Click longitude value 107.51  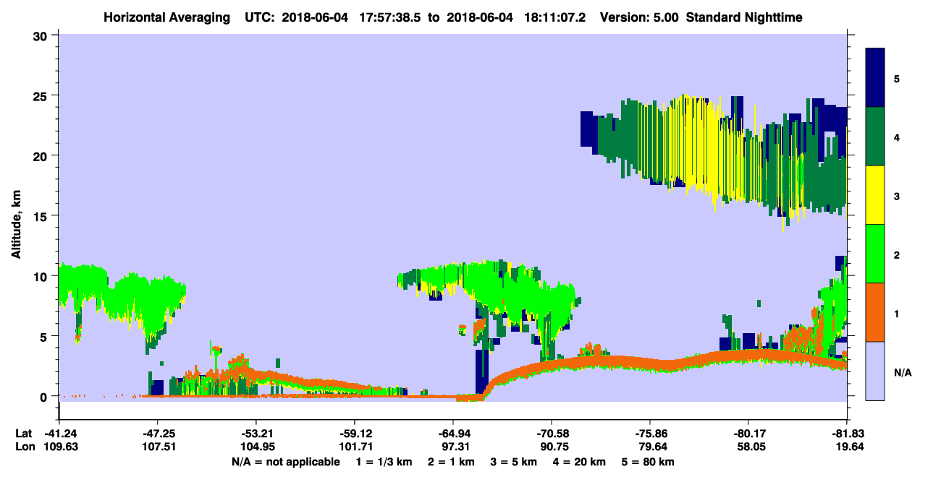click(x=158, y=447)
